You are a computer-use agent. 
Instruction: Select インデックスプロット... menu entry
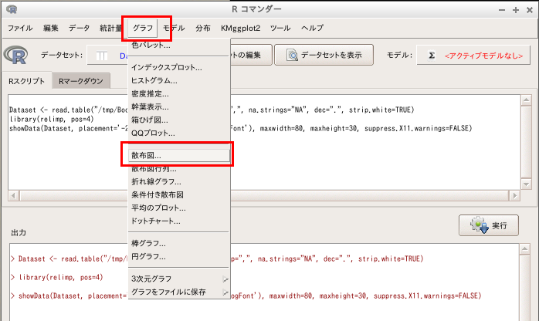(x=178, y=67)
